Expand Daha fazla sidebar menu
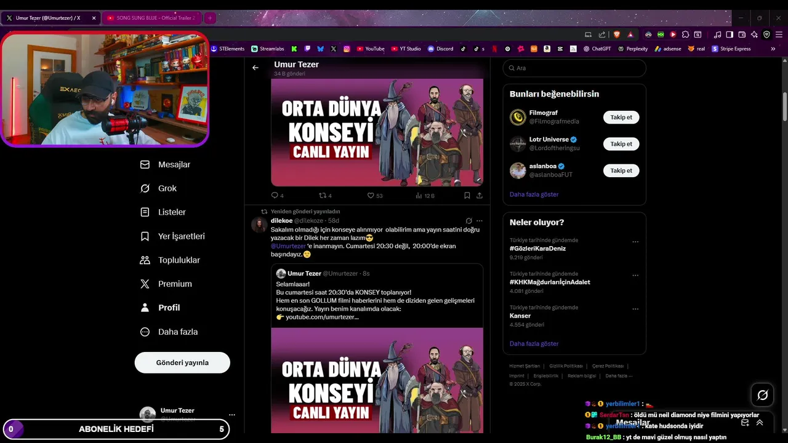This screenshot has height=443, width=788. (169, 332)
